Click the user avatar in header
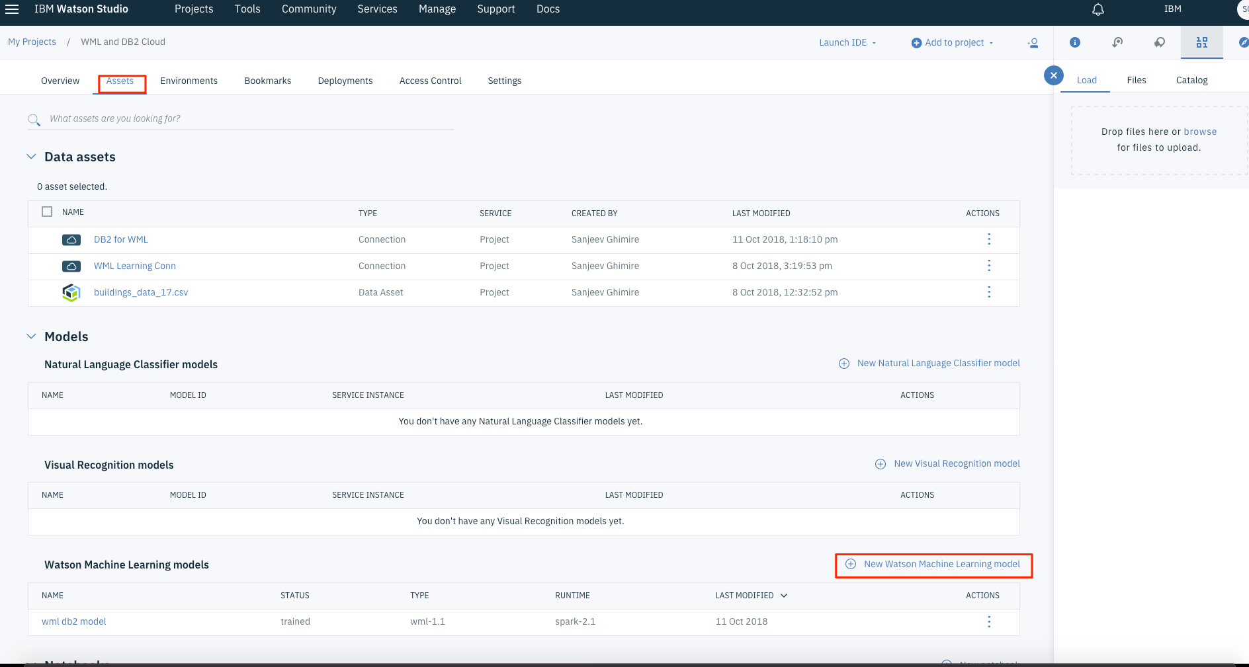The image size is (1249, 667). tap(1243, 9)
